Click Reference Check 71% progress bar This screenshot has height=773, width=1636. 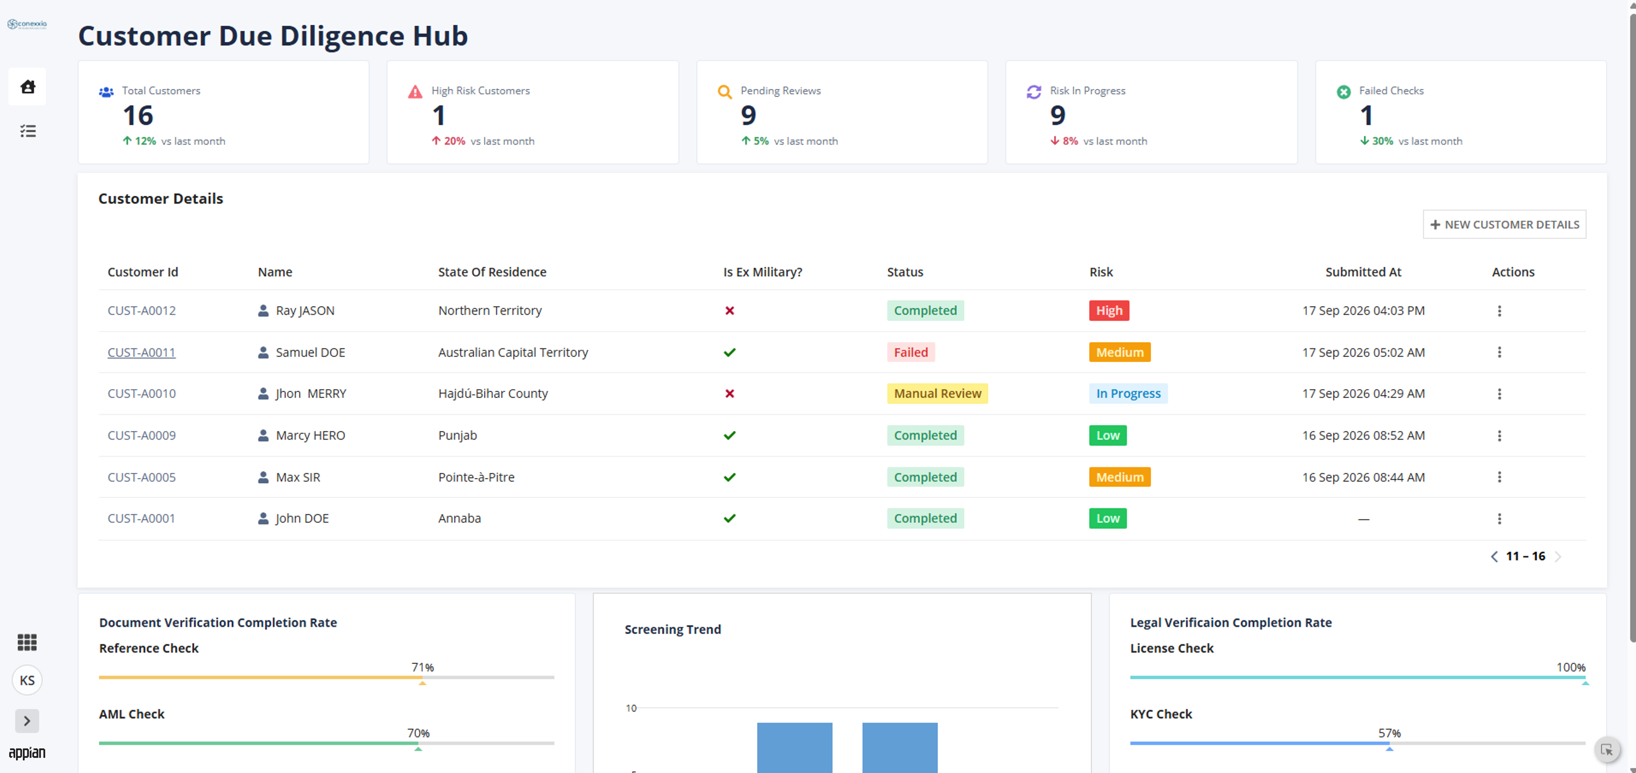[x=326, y=677]
